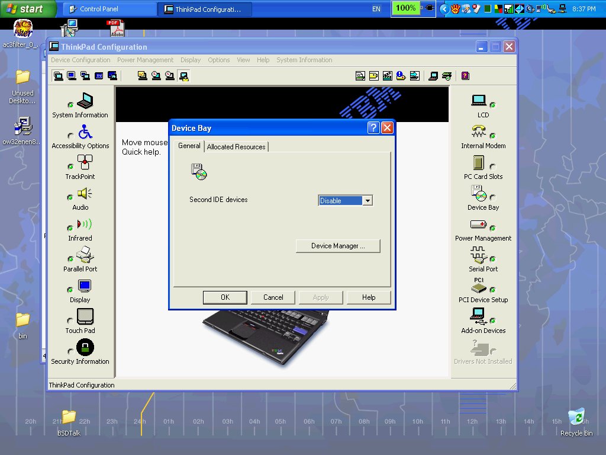This screenshot has width=606, height=455.
Task: Open Power Management battery icon in right panel
Action: tap(478, 225)
